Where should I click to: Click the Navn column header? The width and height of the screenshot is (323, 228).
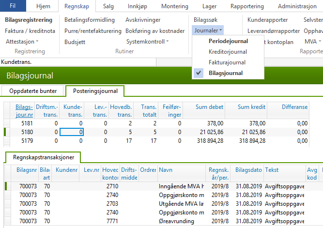coord(182,173)
